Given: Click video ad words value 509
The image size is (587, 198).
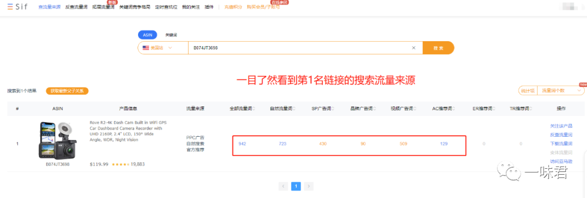Looking at the screenshot, I should 403,144.
